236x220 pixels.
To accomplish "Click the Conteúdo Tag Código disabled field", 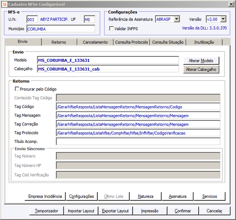I will point(138,98).
